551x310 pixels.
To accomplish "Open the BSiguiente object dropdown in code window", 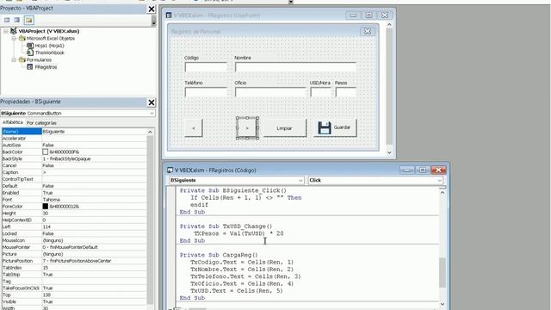I will pos(300,180).
